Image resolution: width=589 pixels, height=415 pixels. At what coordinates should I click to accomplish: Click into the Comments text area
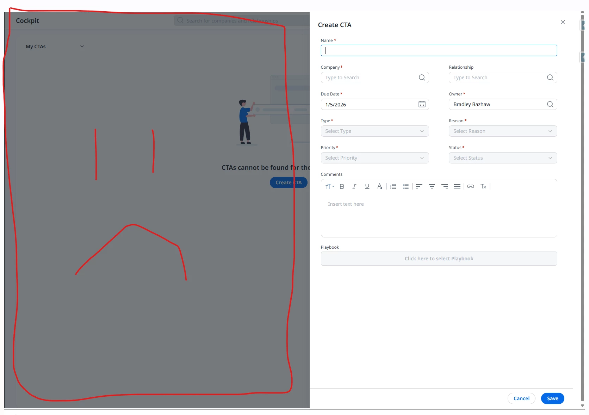pyautogui.click(x=439, y=215)
